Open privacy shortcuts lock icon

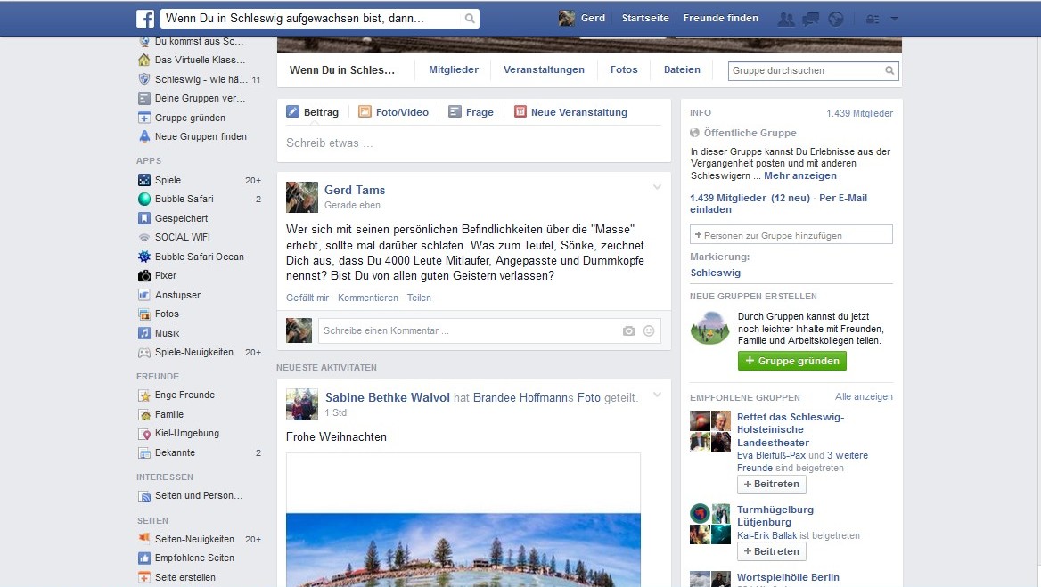(873, 20)
